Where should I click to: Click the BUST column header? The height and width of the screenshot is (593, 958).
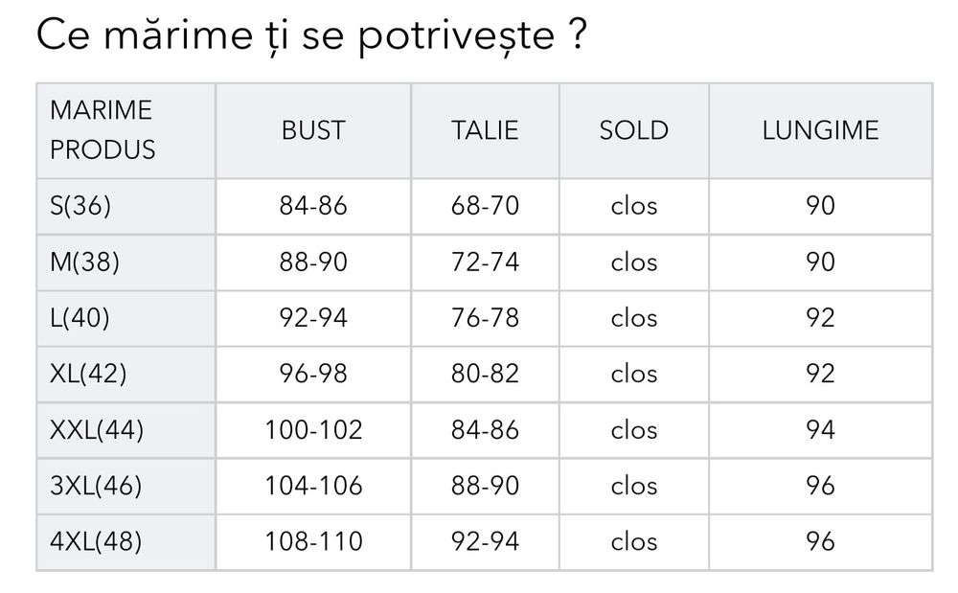tap(313, 130)
